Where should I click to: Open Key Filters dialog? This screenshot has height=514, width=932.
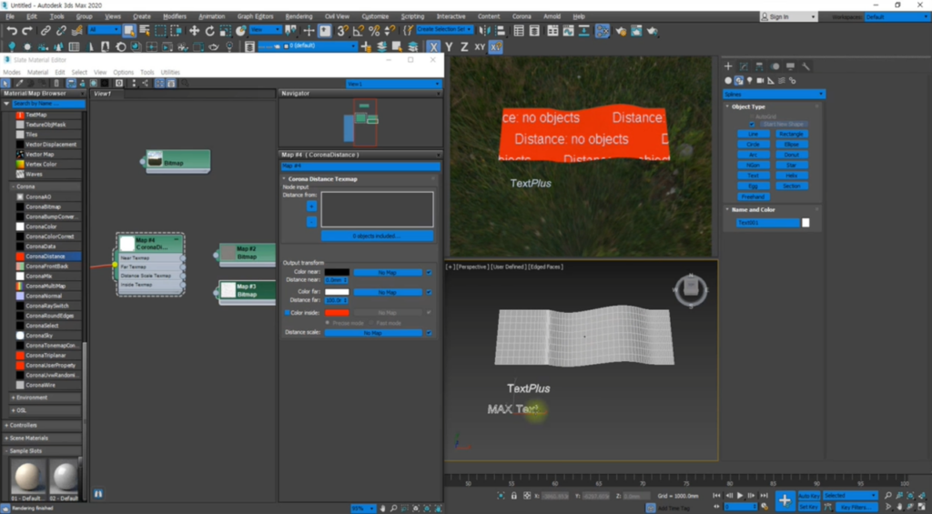pyautogui.click(x=855, y=507)
